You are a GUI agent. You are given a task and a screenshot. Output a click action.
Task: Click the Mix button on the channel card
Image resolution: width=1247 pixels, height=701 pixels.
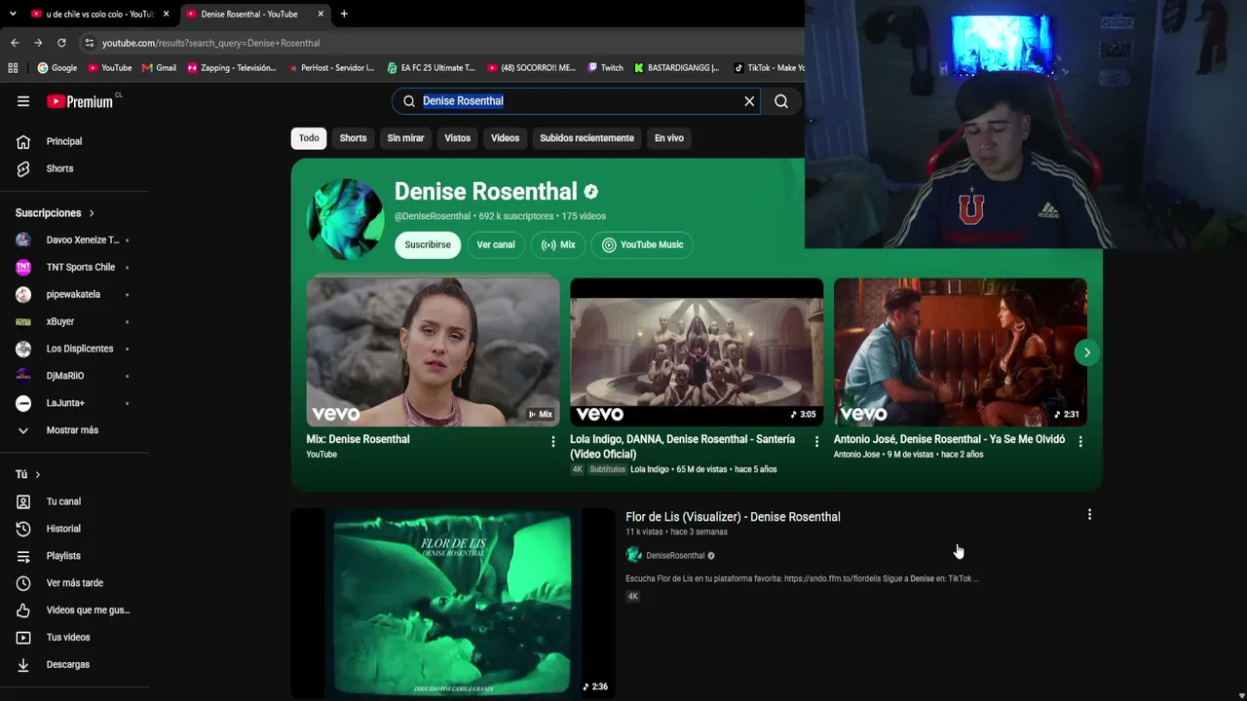pyautogui.click(x=558, y=244)
